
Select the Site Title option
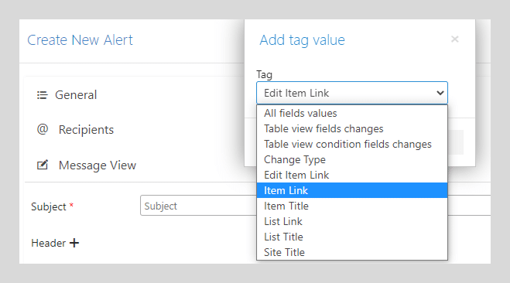pos(352,252)
